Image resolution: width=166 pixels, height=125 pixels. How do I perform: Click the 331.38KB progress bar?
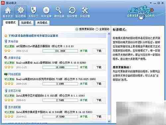pos(60,51)
